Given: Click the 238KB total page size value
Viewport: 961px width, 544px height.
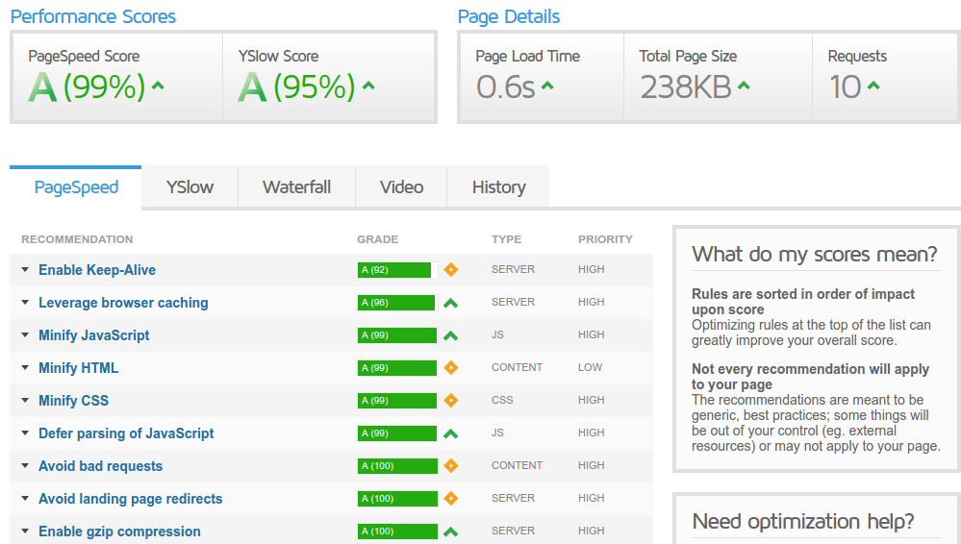Looking at the screenshot, I should (686, 87).
